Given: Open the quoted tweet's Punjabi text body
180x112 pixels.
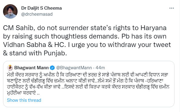Looking at the screenshot, I should (x=88, y=84).
